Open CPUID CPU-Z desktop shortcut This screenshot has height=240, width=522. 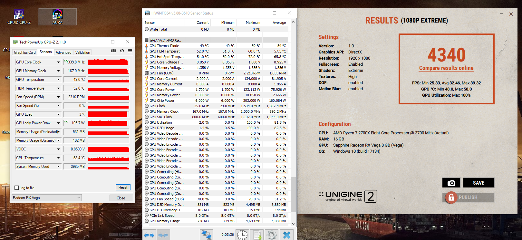[19, 17]
